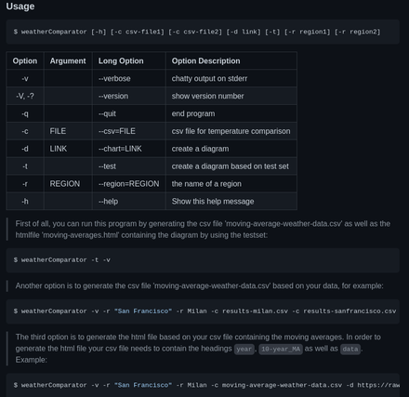Screen dimensions: 409x397
Task: Click the Usage heading
Action: tap(20, 7)
